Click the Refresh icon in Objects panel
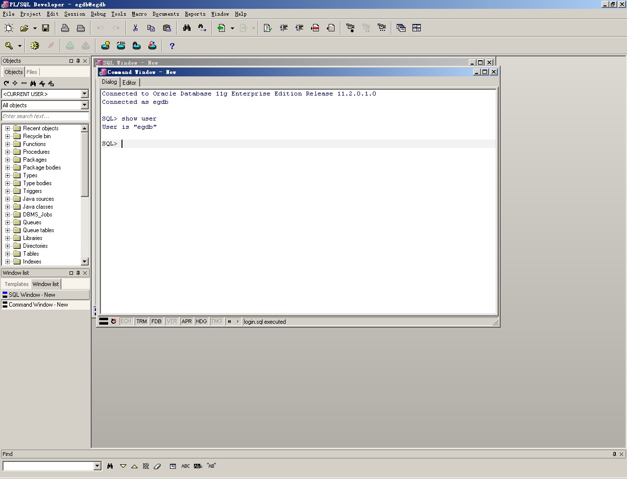Screen dimensions: 627x479 click(6, 83)
